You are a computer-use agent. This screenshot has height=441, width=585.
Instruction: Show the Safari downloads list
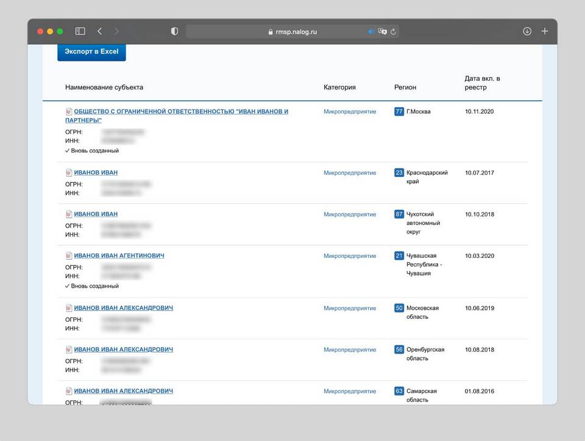[x=527, y=31]
